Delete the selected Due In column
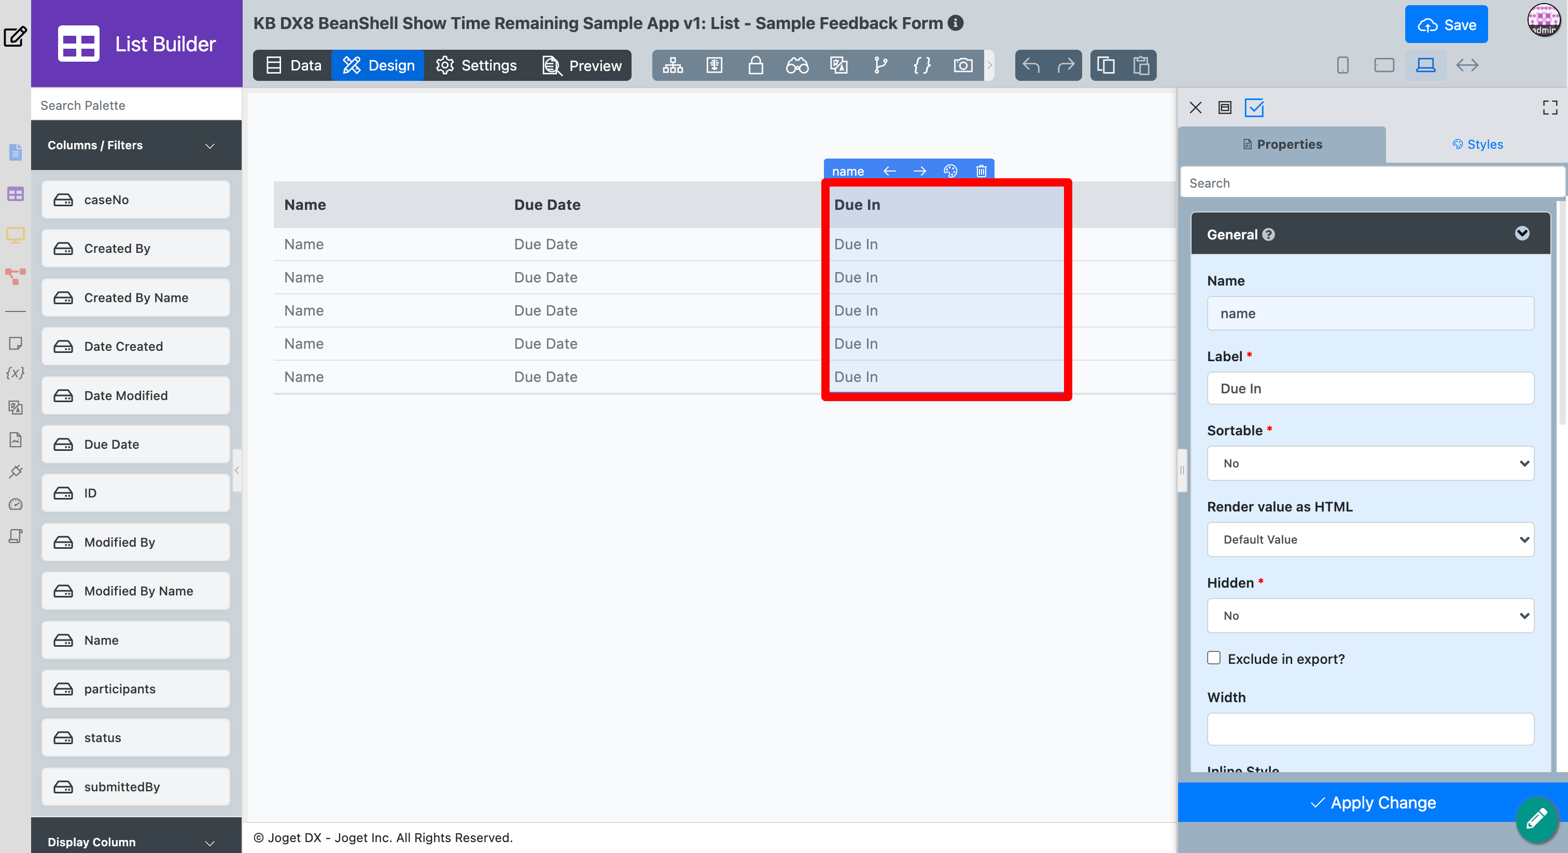1568x853 pixels. [x=981, y=171]
